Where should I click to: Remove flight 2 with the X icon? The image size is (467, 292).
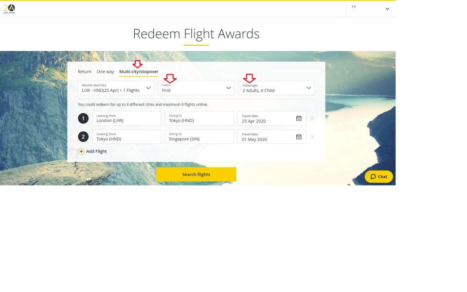312,137
